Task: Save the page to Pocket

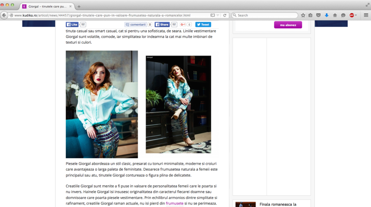Action: click(318, 15)
